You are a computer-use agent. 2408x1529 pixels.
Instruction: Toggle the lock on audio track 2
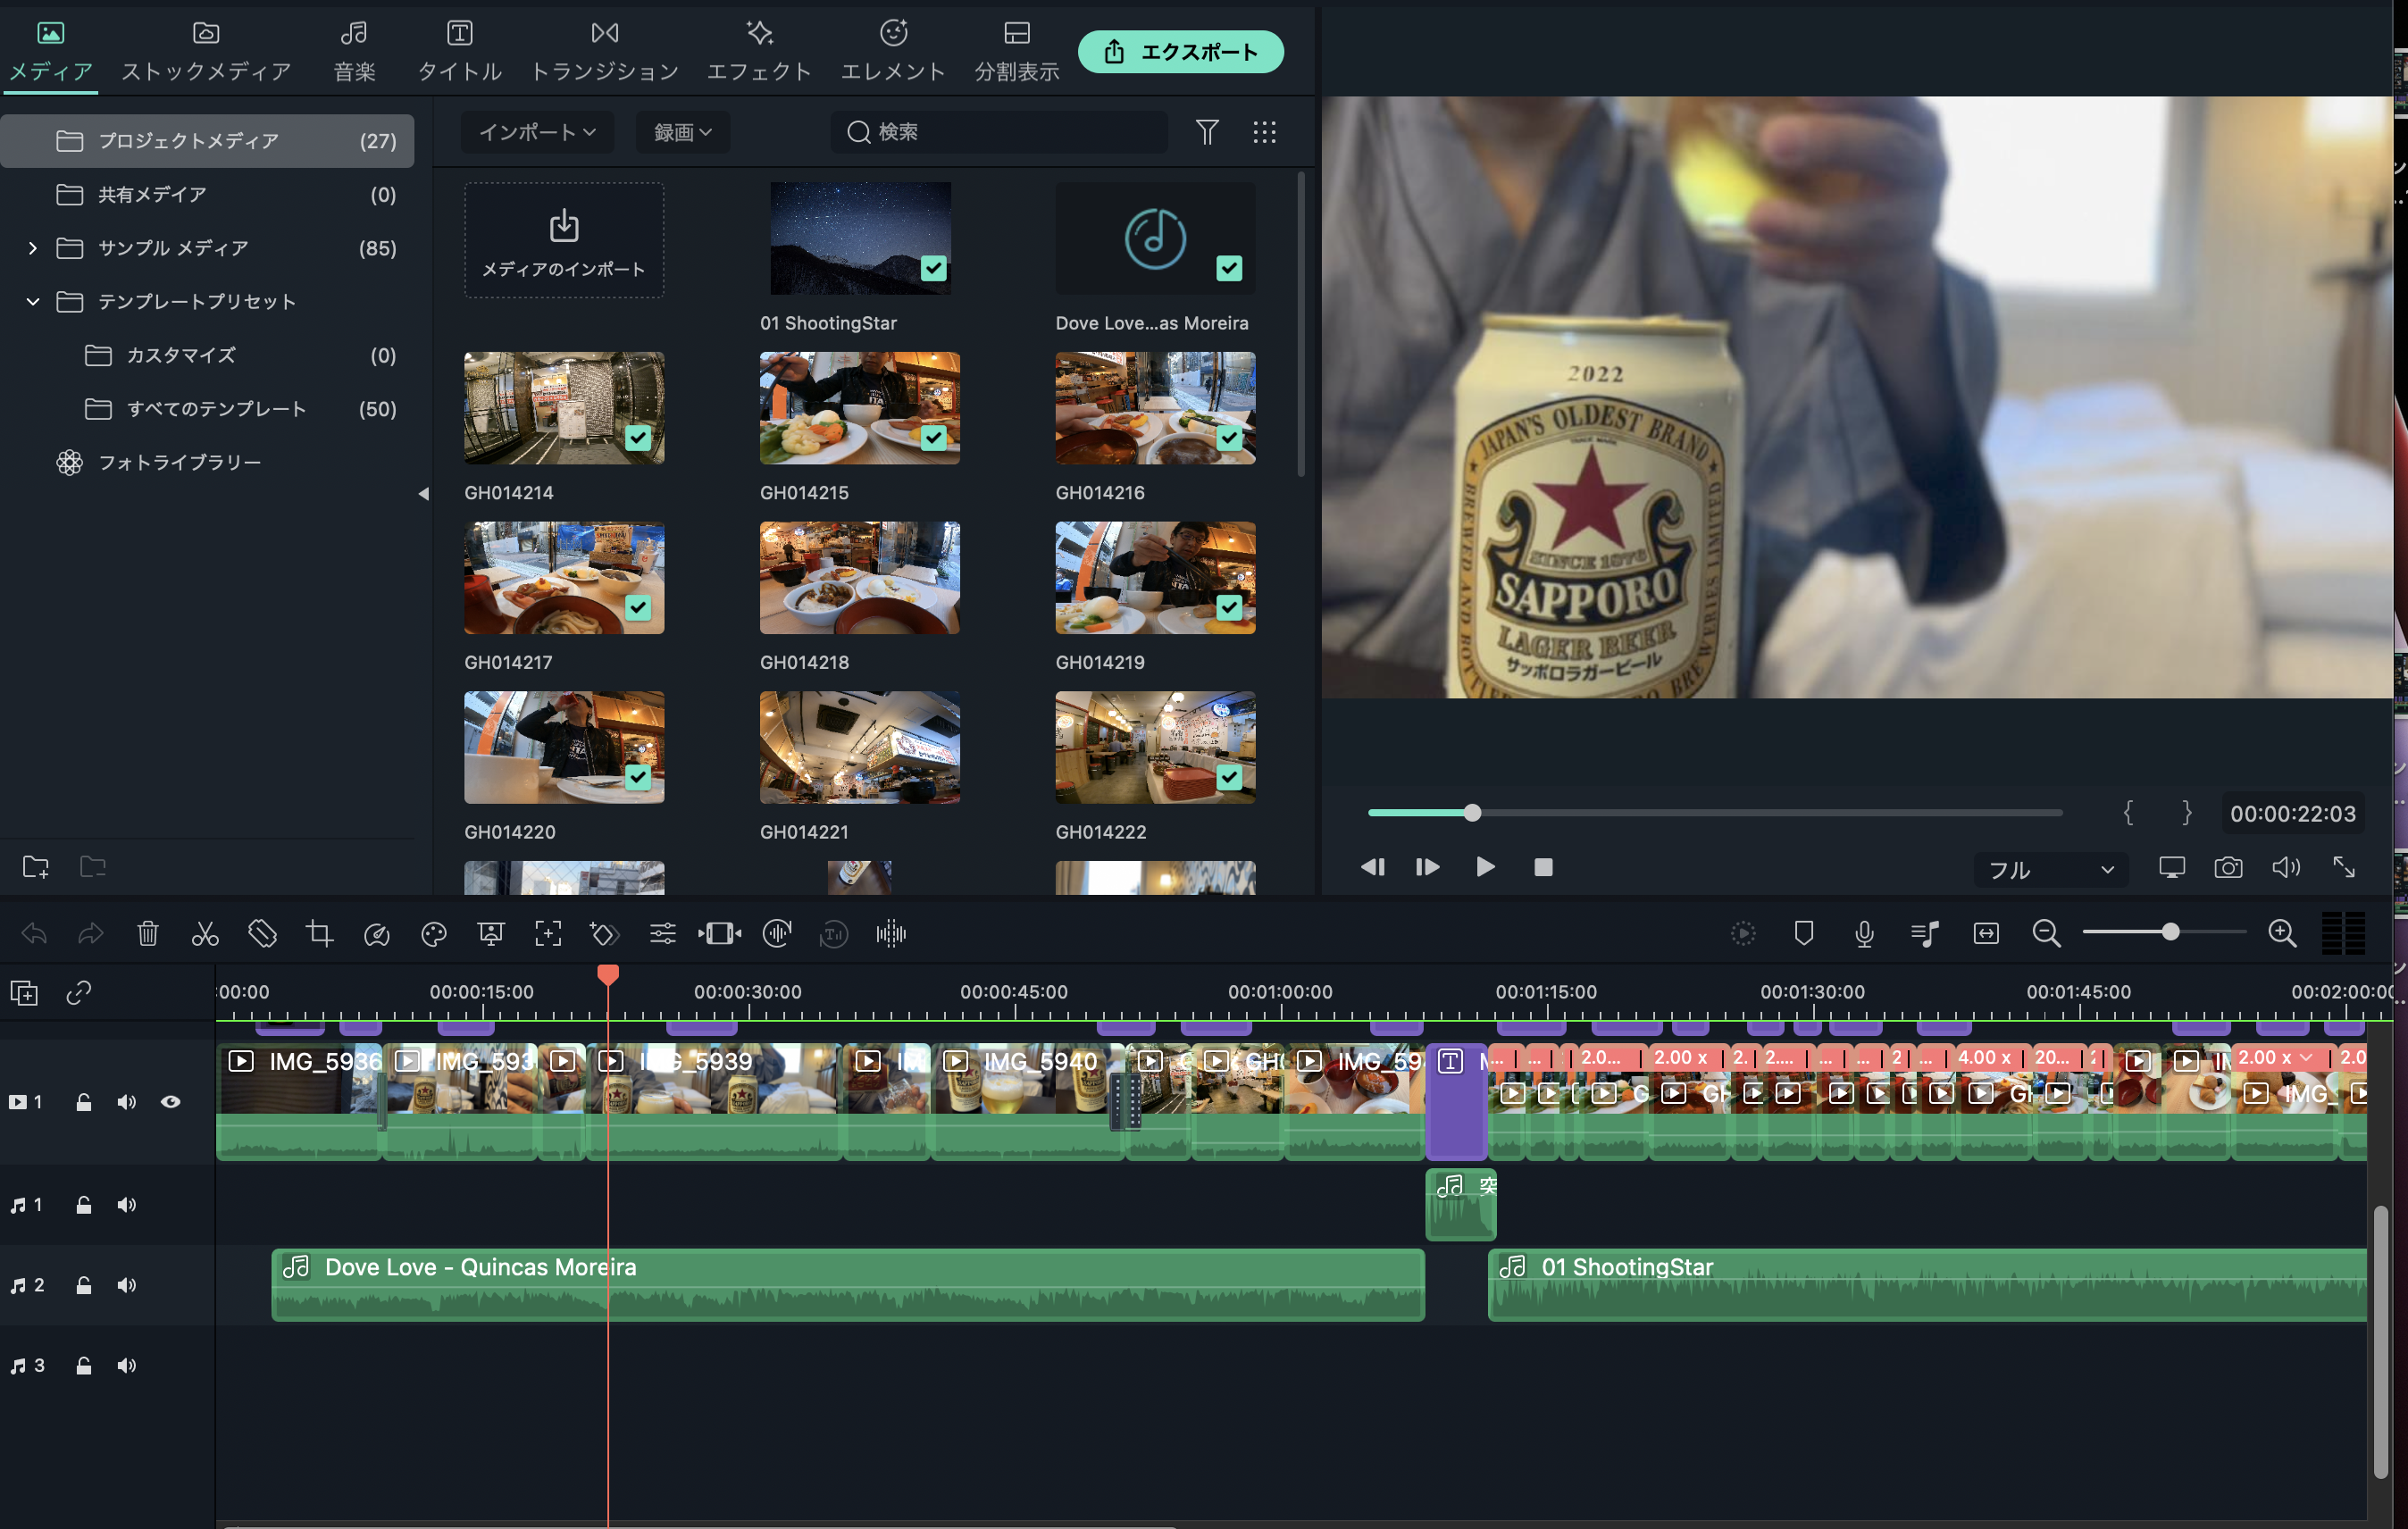(x=84, y=1285)
